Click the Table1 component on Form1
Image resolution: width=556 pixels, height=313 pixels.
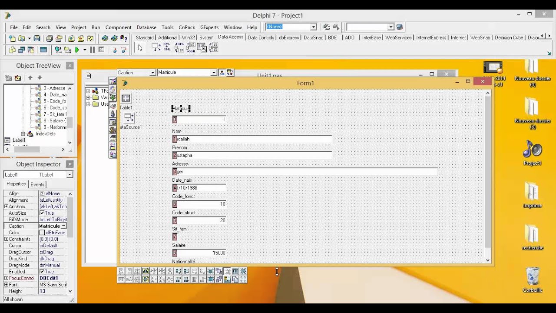pyautogui.click(x=126, y=99)
